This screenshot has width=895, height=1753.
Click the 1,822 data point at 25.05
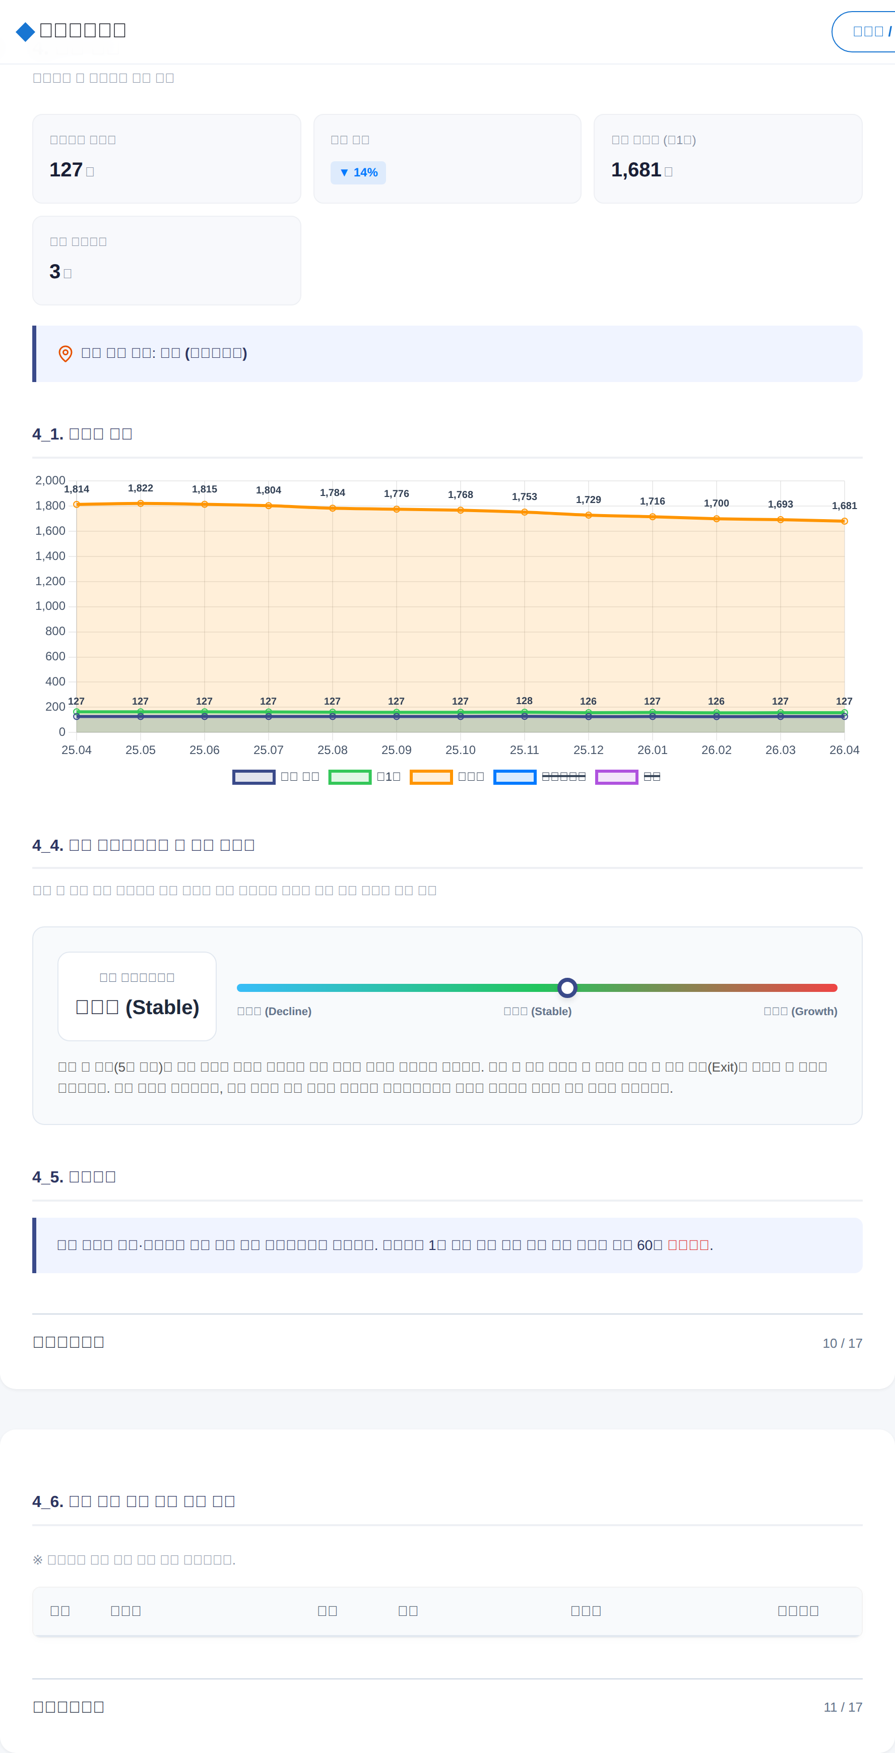click(140, 504)
